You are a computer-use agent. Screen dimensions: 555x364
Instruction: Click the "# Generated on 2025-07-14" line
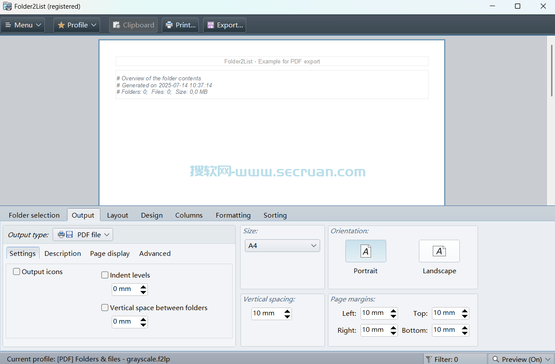[164, 86]
